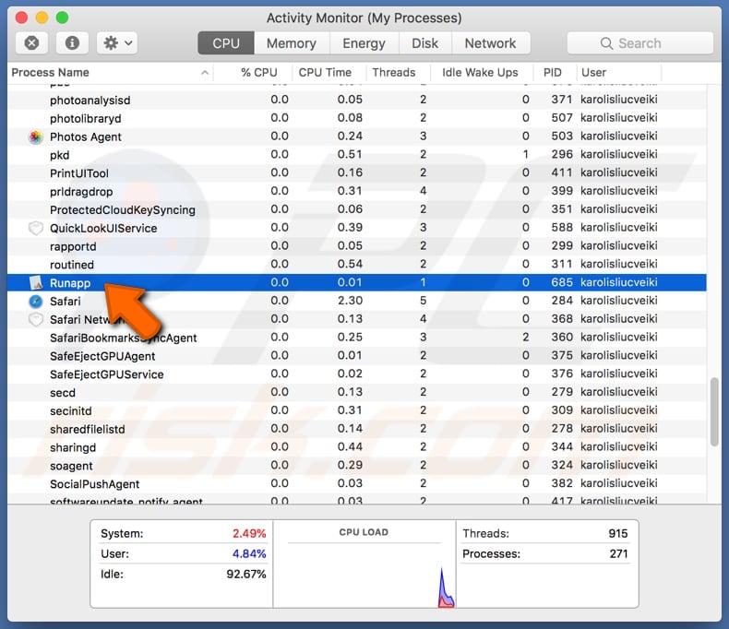Screen dimensions: 729x629
Task: Click the Quit Process stop icon
Action: tap(31, 43)
